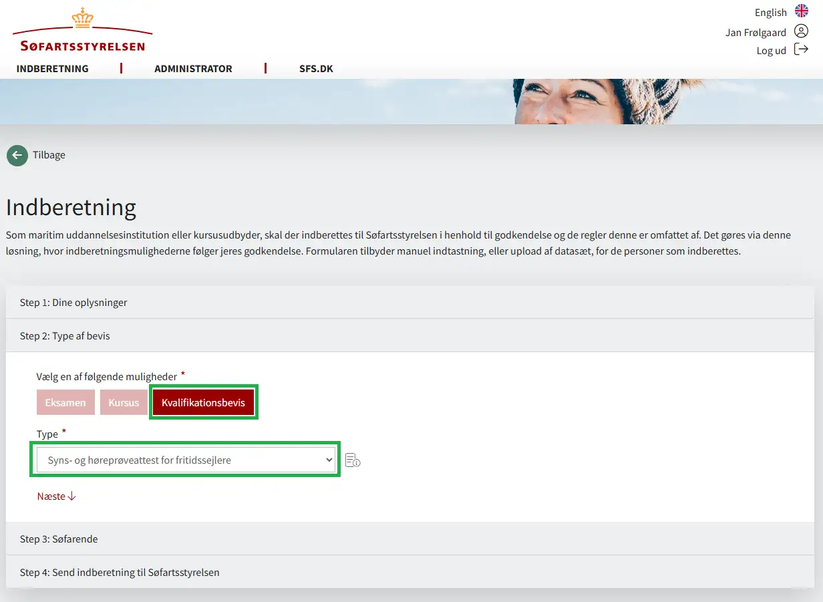
Task: Click the log out arrow icon
Action: click(x=801, y=49)
